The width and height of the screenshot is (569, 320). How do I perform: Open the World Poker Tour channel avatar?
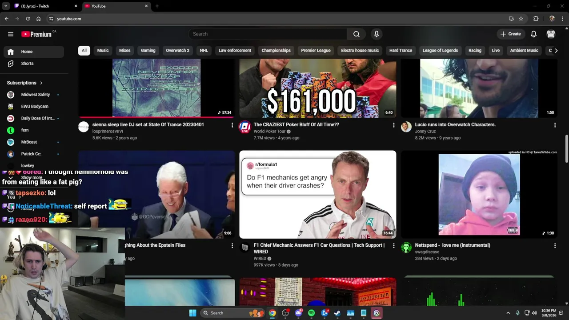[245, 127]
